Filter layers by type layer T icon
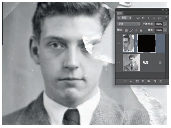The height and width of the screenshot is (128, 171). pos(148,18)
